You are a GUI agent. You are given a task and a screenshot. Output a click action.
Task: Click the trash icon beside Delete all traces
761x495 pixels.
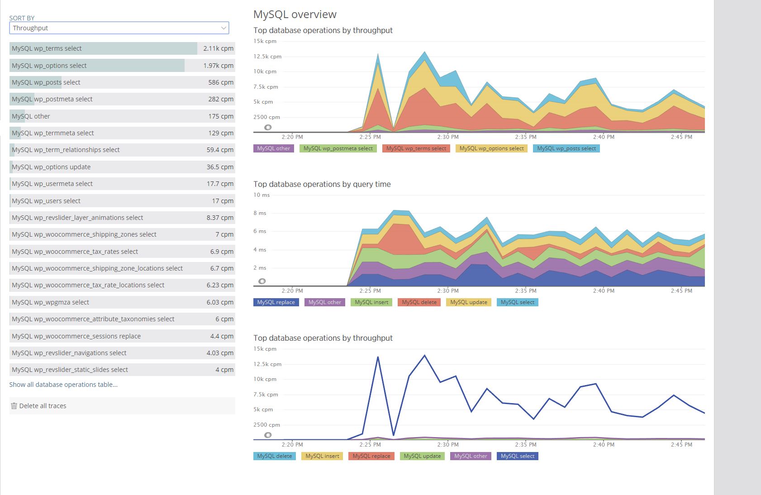14,406
